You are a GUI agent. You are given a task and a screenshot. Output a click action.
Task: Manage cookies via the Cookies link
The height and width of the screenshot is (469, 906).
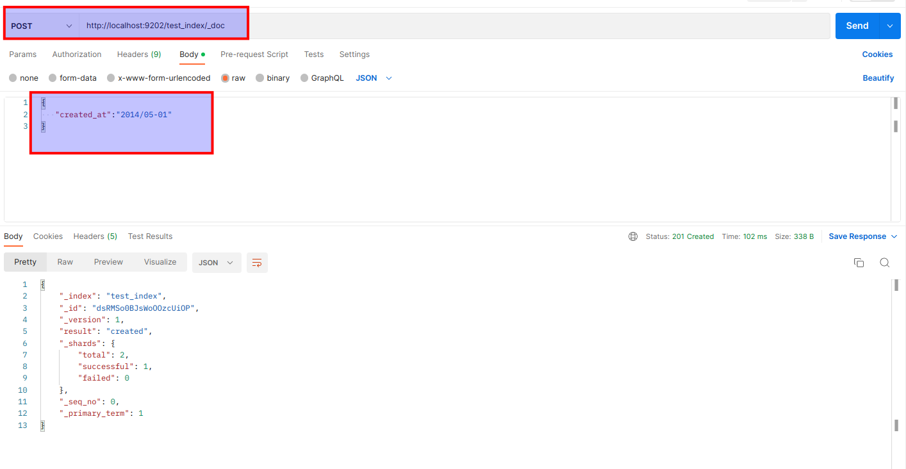coord(877,54)
